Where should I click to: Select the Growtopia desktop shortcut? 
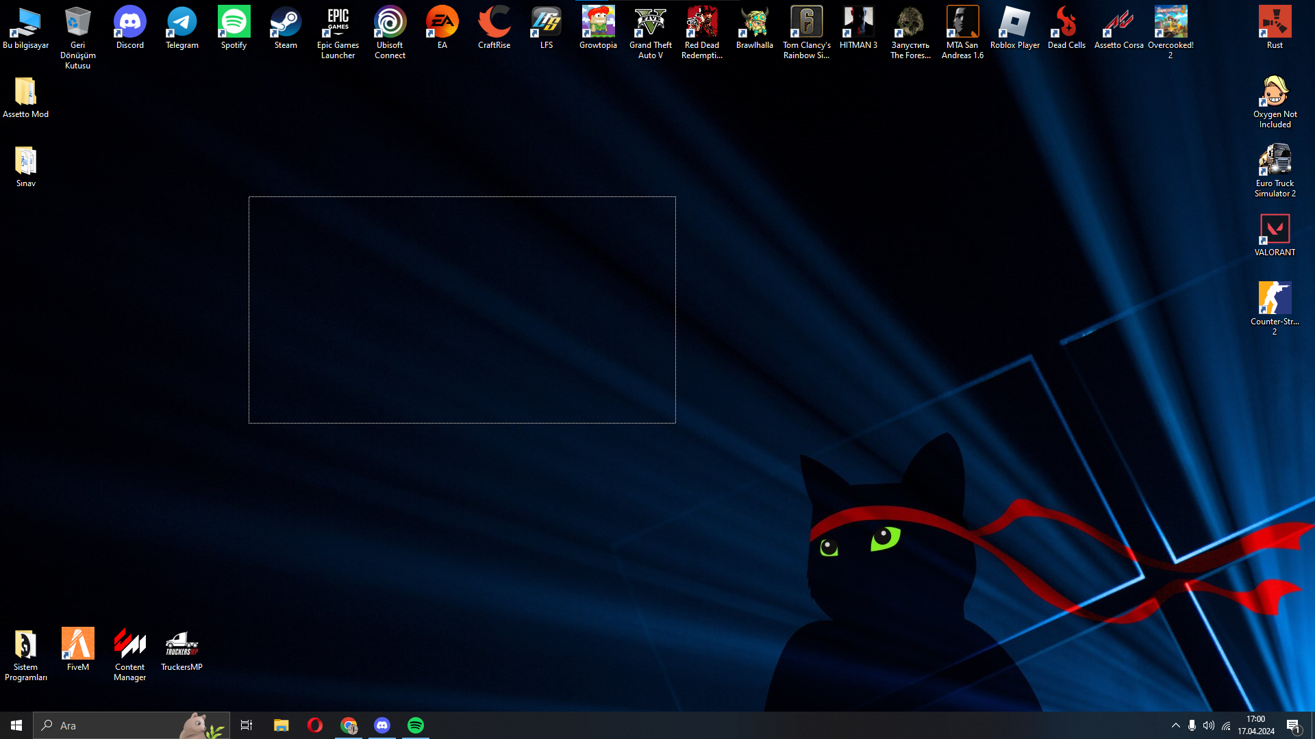click(x=599, y=28)
